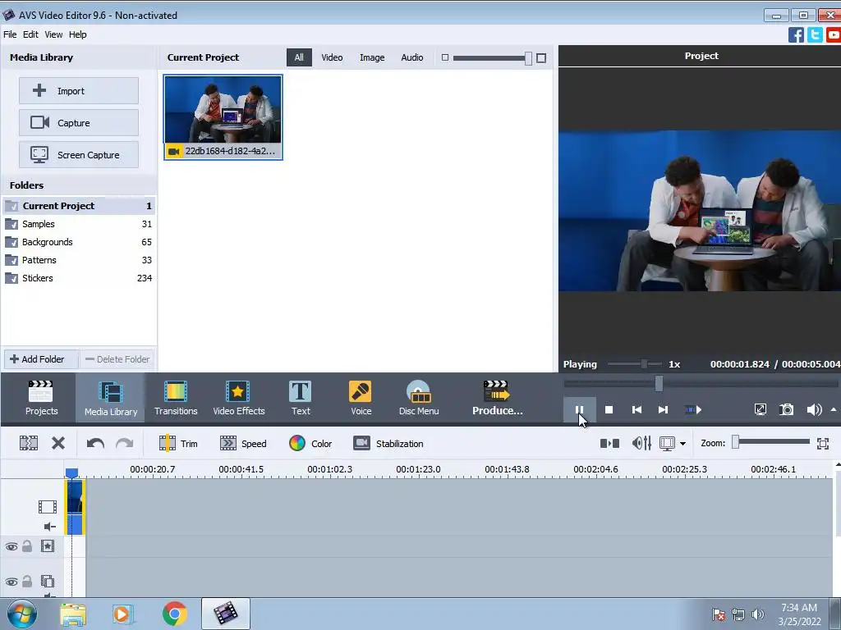Viewport: 841px width, 630px height.
Task: Open Chrome from the Windows taskbar
Action: (174, 614)
